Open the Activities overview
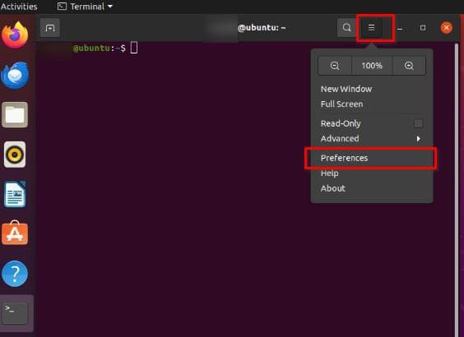 19,7
